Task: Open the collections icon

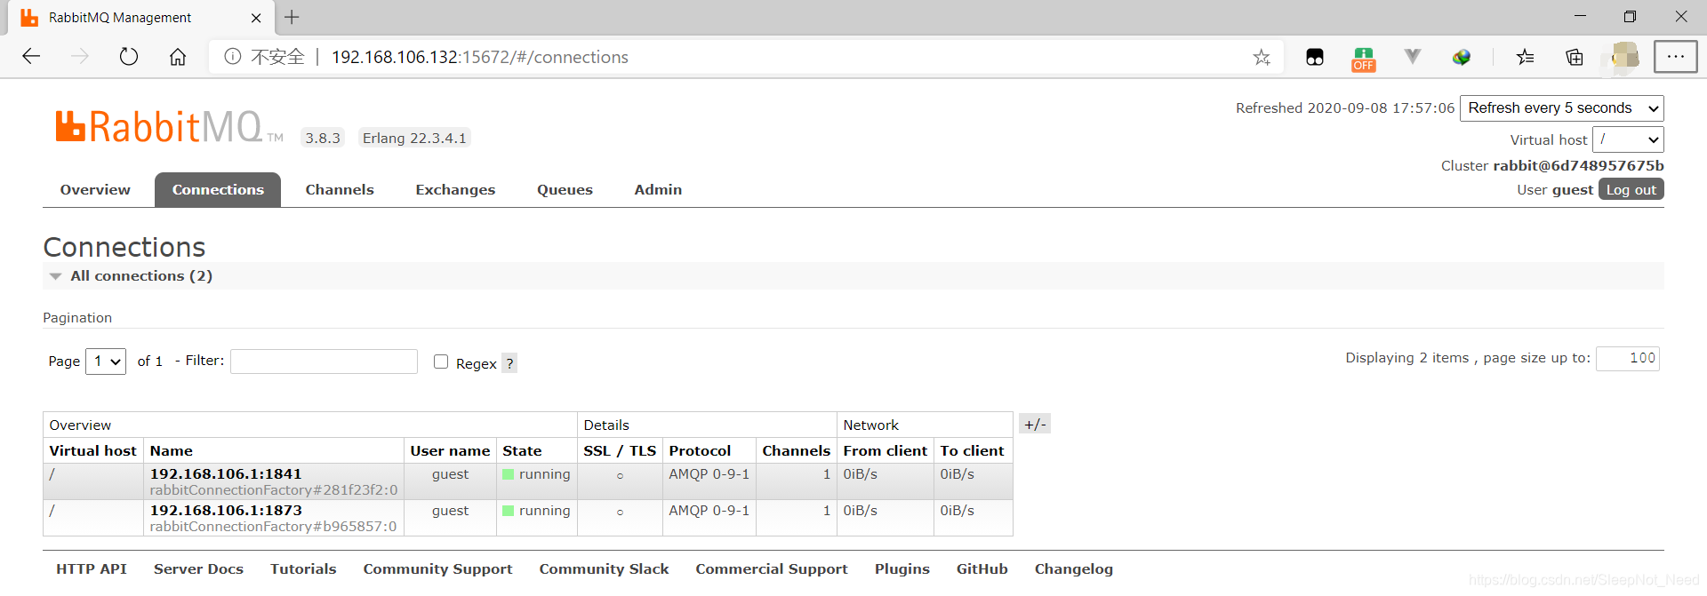Action: [x=1575, y=58]
